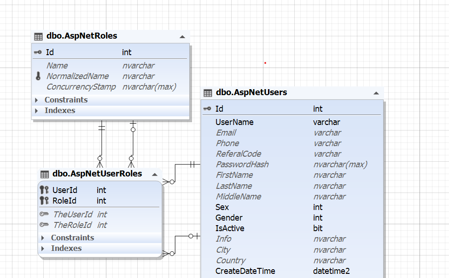The width and height of the screenshot is (449, 278).
Task: Click the table icon beside dbo.AspNetRoles
Action: [38, 37]
